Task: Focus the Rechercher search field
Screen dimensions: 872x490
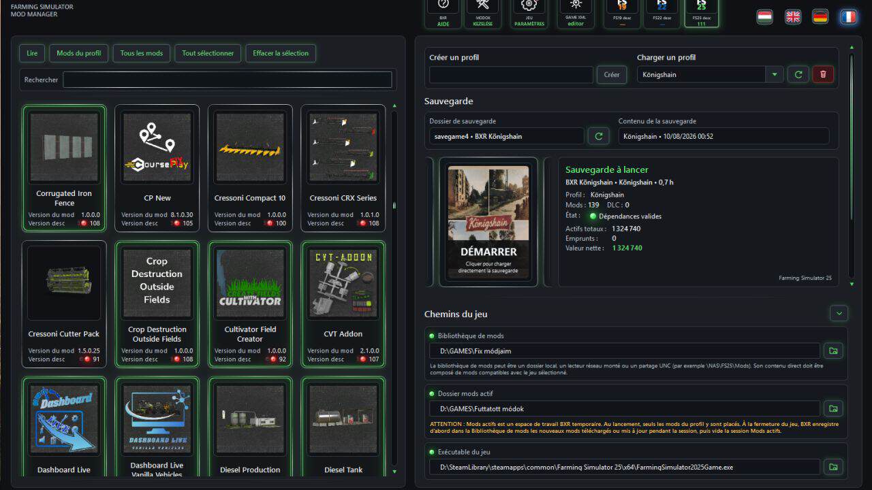Action: pos(228,80)
